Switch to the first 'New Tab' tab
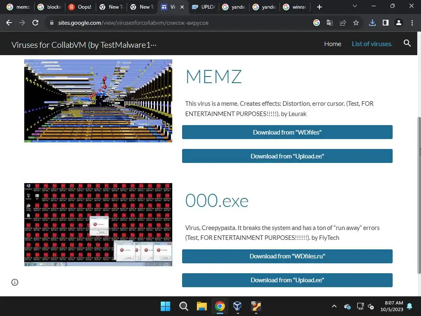 (111, 7)
